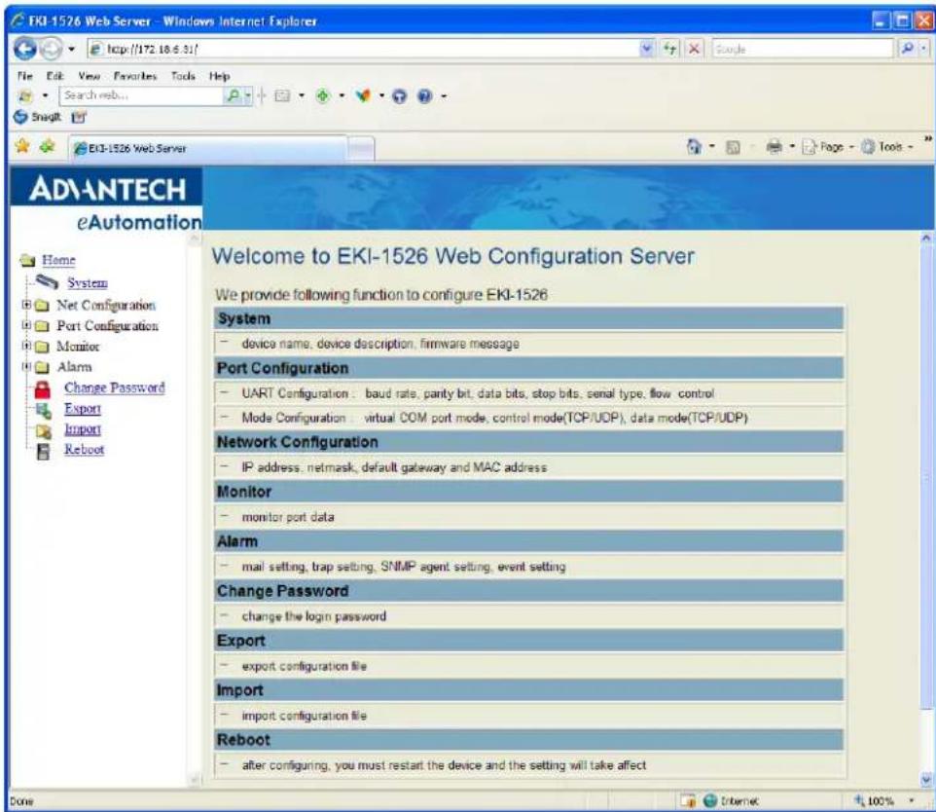Viewport: 936px width, 812px height.
Task: Click the status bar security shield icon
Action: [x=688, y=800]
